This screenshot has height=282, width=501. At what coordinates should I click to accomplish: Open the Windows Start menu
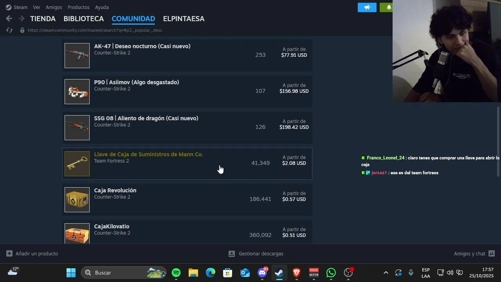(71, 273)
